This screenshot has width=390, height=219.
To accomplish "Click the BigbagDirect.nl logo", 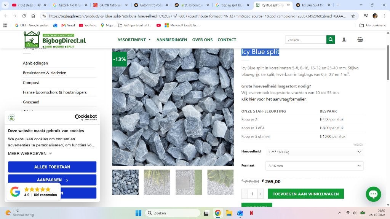I will coord(55,40).
